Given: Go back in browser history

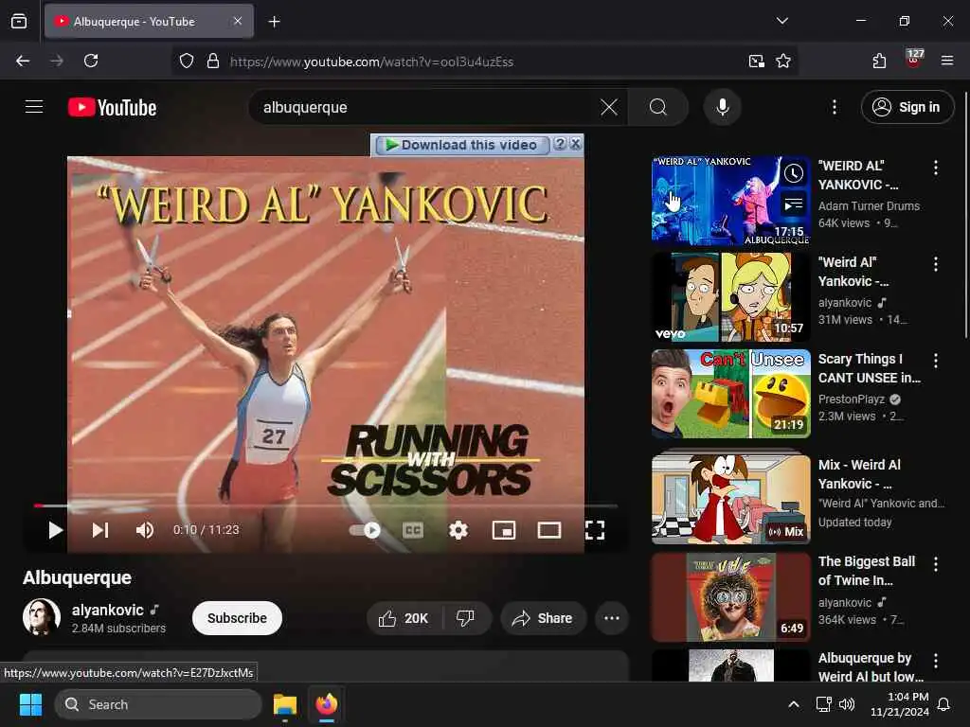Looking at the screenshot, I should click(x=23, y=61).
